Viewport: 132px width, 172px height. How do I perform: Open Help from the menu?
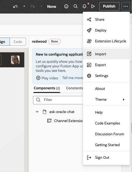coord(106,112)
